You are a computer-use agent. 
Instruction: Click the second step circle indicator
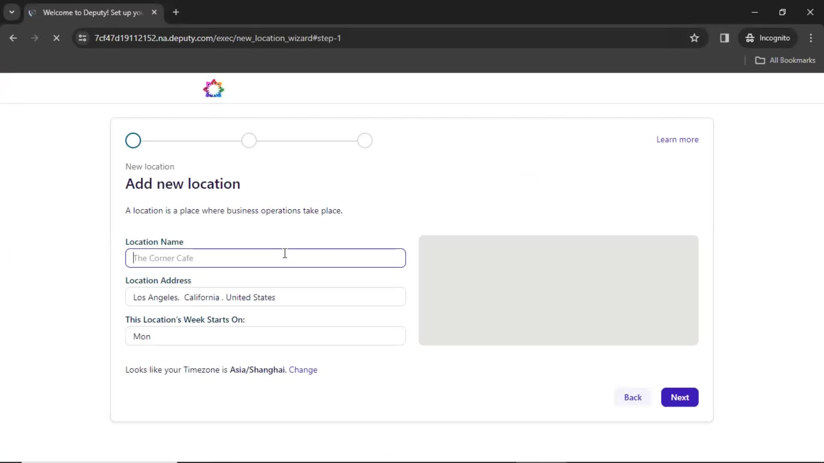(x=249, y=140)
